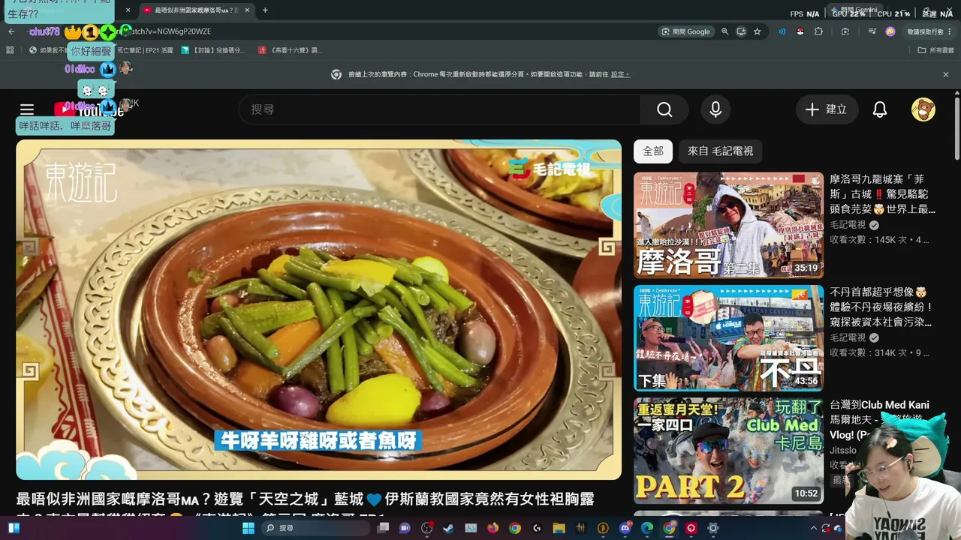Click the 建立 create button

click(x=827, y=109)
